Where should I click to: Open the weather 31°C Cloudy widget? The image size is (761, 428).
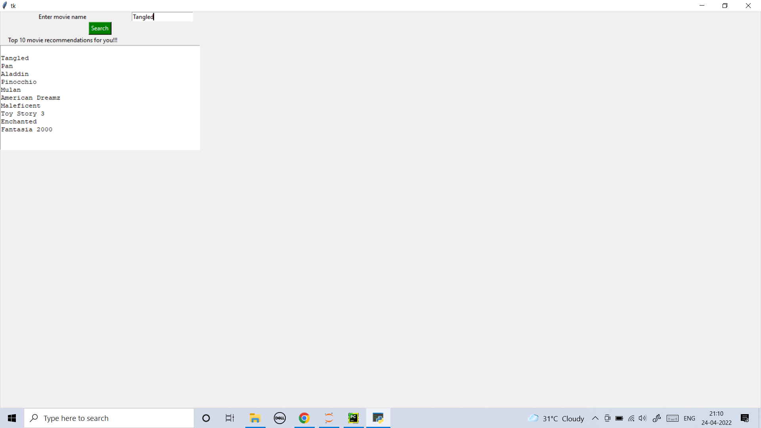556,418
